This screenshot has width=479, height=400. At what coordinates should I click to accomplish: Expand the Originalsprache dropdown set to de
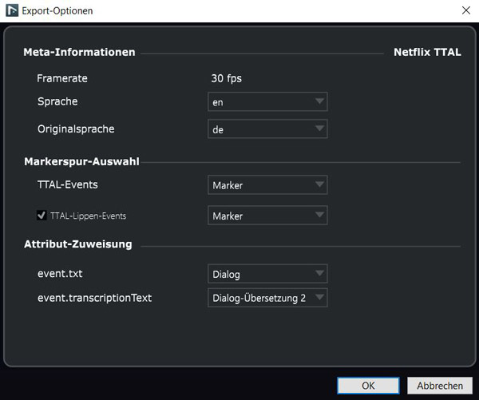(267, 129)
